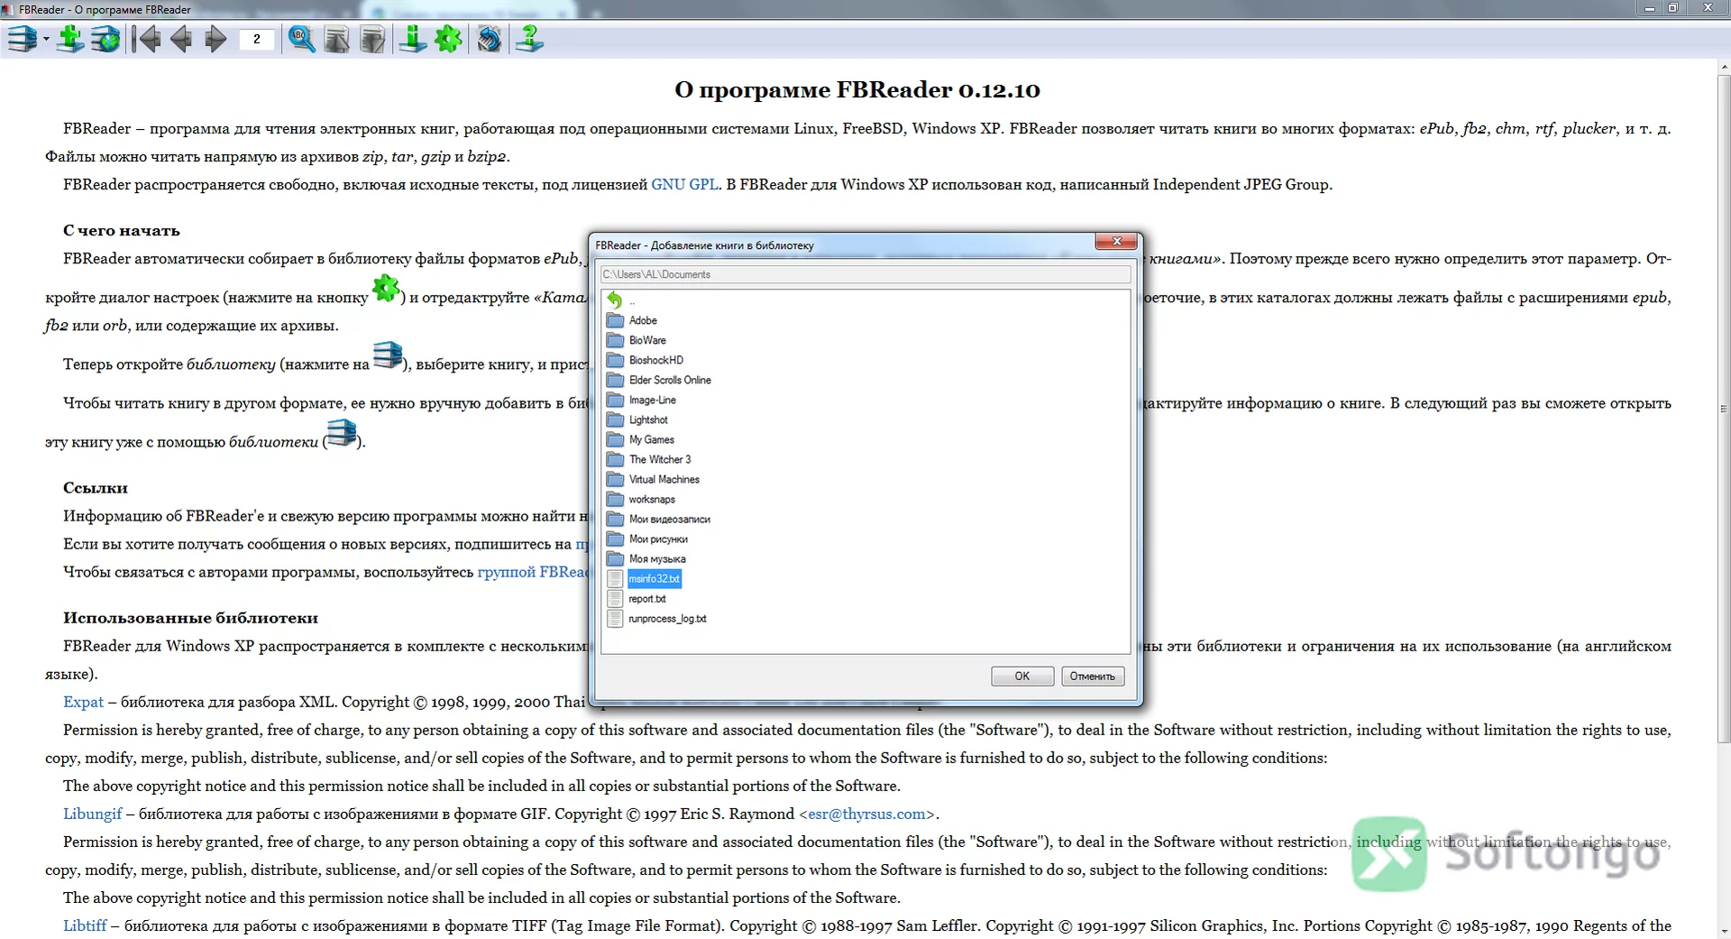Open the Library books icon in toolbar
The height and width of the screenshot is (939, 1731).
[23, 39]
